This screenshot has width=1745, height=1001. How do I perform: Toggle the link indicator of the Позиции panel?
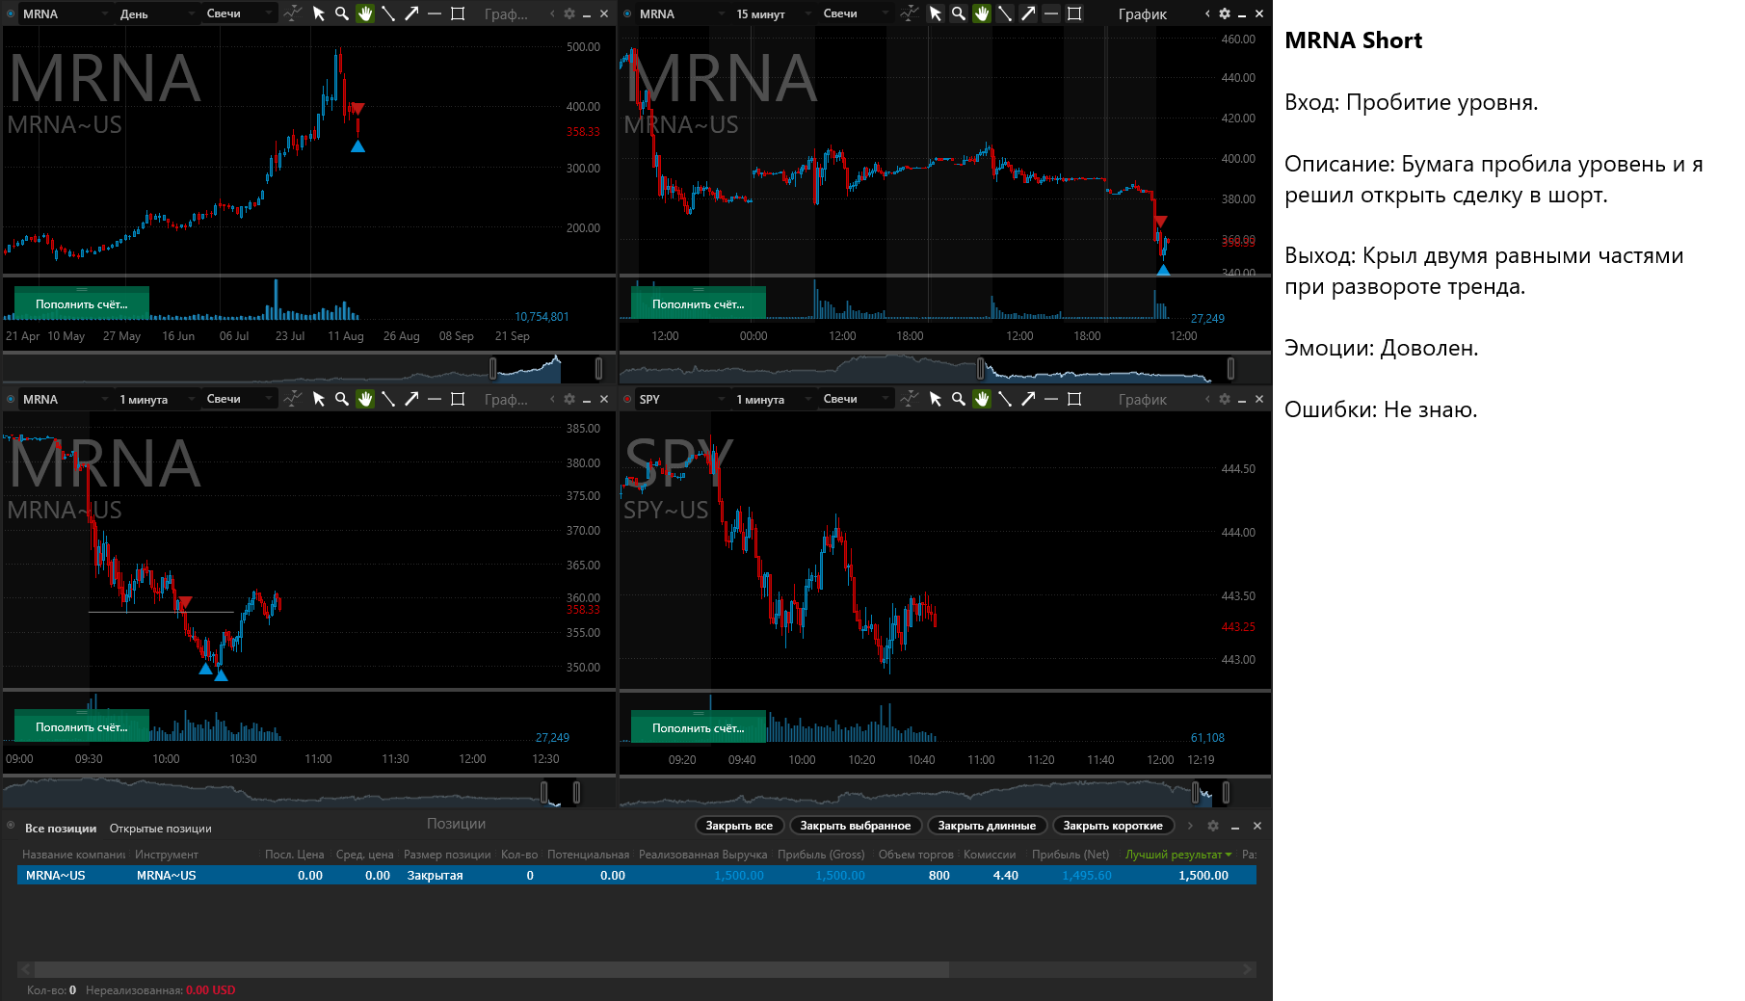pos(12,826)
